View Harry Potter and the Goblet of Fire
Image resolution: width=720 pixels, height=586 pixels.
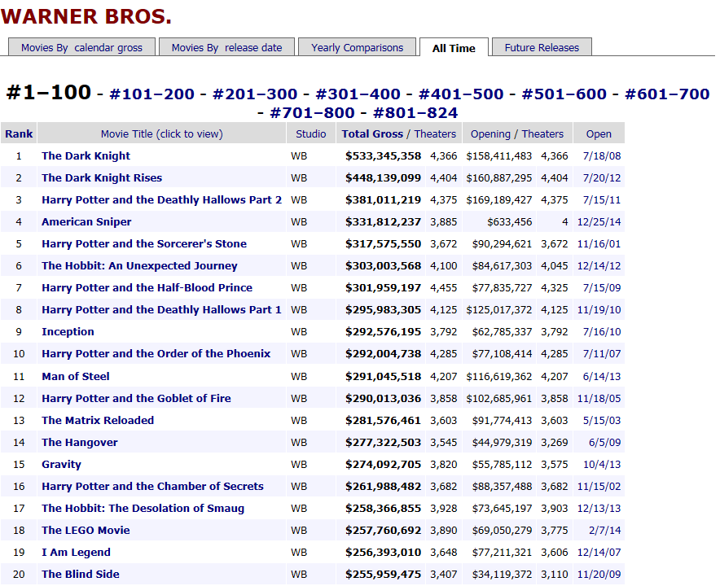[136, 398]
